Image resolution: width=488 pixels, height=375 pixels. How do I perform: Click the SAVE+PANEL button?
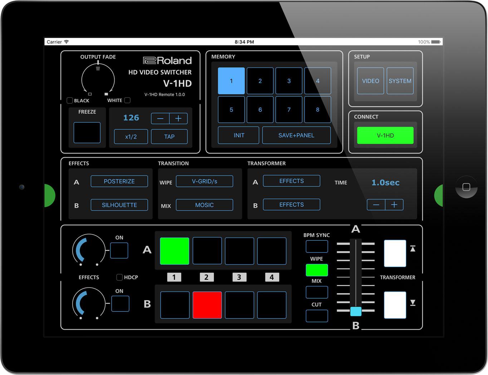pos(297,135)
